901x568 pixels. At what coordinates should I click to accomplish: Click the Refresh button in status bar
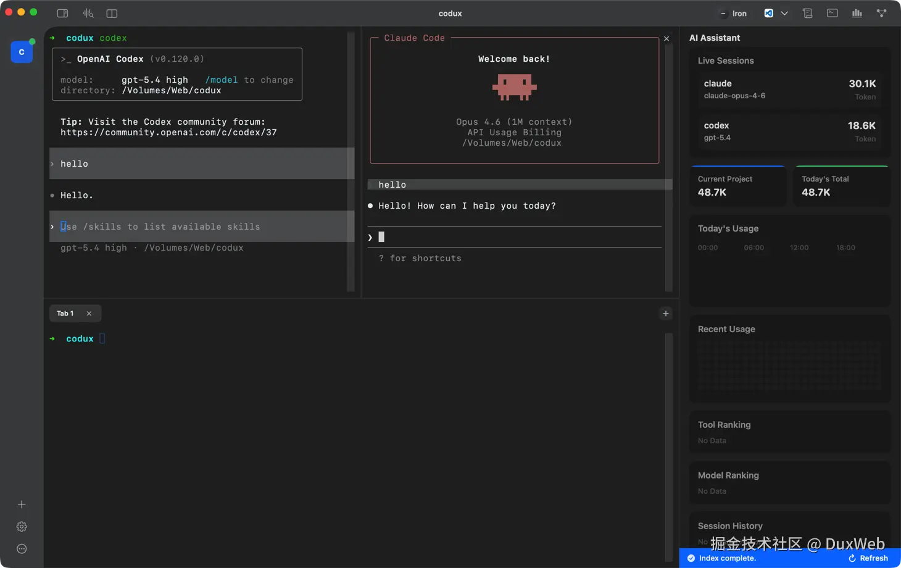(x=868, y=558)
